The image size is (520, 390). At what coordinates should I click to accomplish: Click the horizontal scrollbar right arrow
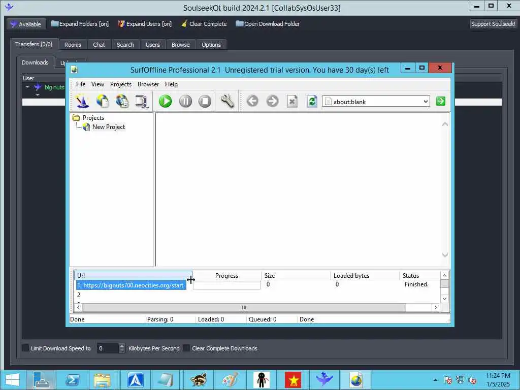pyautogui.click(x=436, y=307)
